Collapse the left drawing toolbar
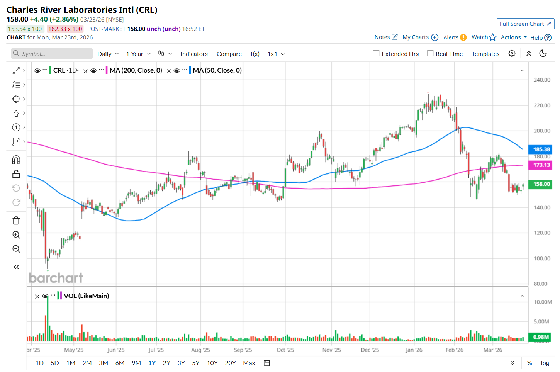Viewport: 560px width, 372px height. click(16, 267)
